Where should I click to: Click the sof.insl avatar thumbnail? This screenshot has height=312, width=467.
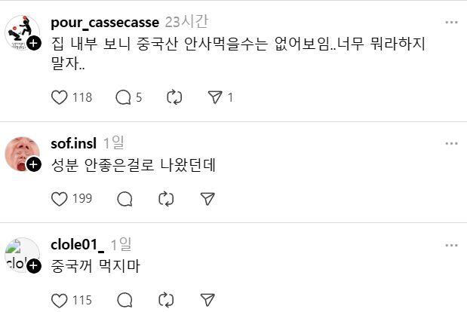click(x=20, y=153)
